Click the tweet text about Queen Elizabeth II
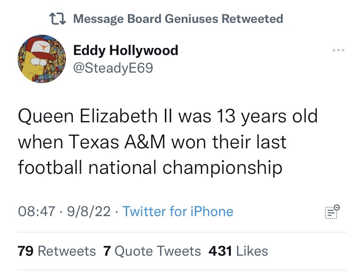364x272 pixels. (x=167, y=142)
